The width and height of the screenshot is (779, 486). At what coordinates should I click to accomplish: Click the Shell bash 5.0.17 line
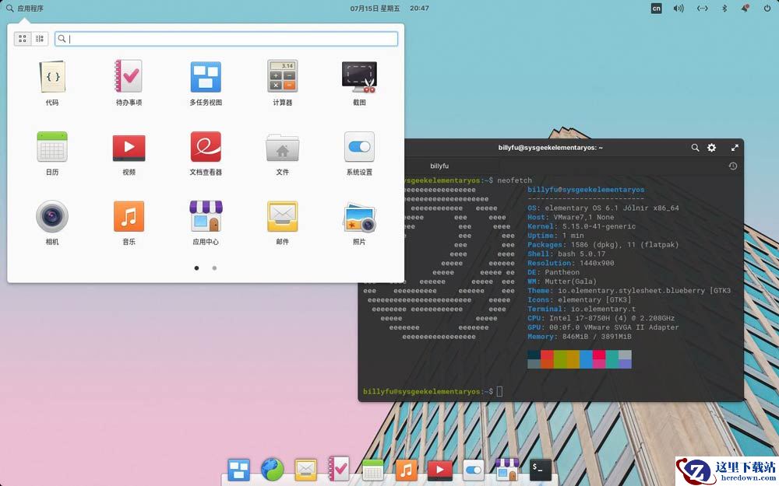566,254
